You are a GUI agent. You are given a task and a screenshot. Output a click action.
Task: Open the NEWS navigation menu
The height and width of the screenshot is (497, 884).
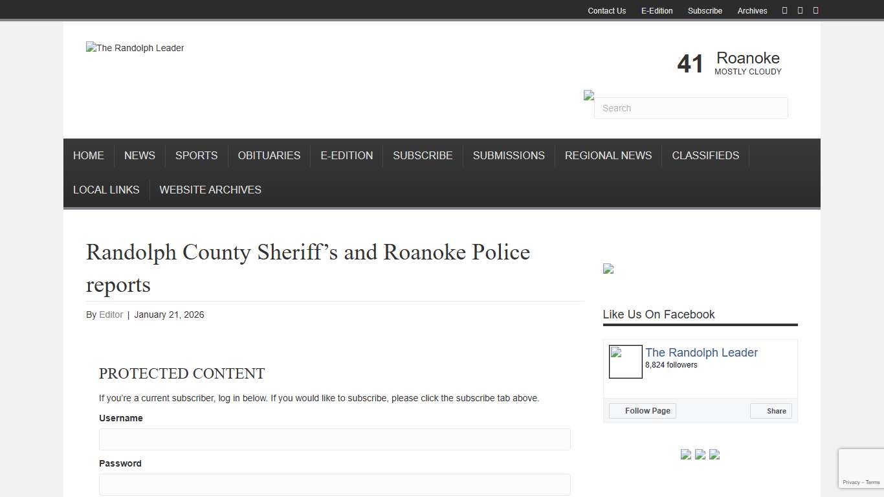point(139,155)
